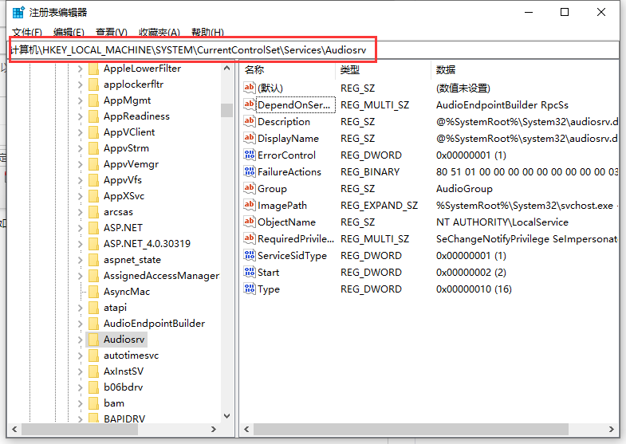Click the AudioEndpointBuilder folder icon
The width and height of the screenshot is (626, 444).
93,324
